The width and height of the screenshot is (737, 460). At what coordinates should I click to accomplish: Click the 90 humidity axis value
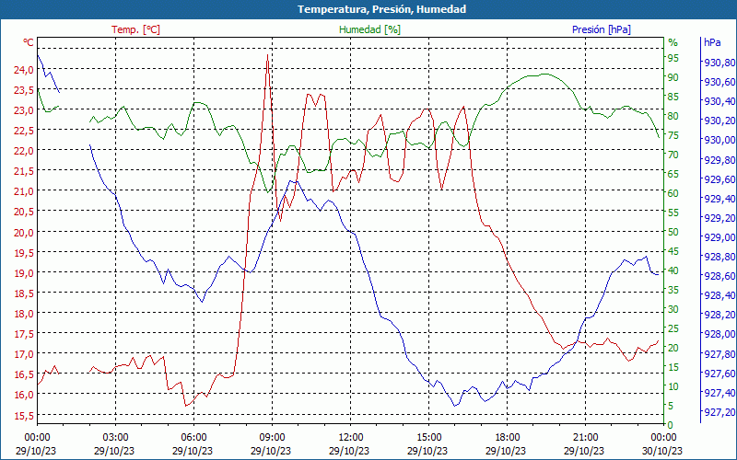pos(673,77)
